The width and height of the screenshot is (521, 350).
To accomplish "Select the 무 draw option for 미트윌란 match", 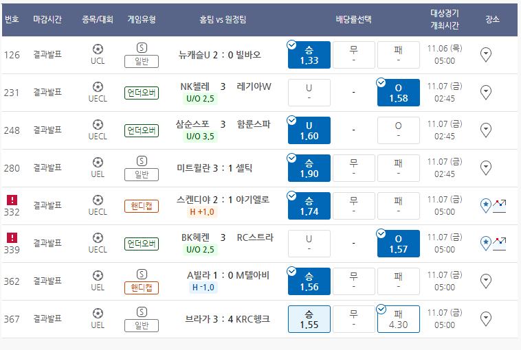I will coord(354,168).
